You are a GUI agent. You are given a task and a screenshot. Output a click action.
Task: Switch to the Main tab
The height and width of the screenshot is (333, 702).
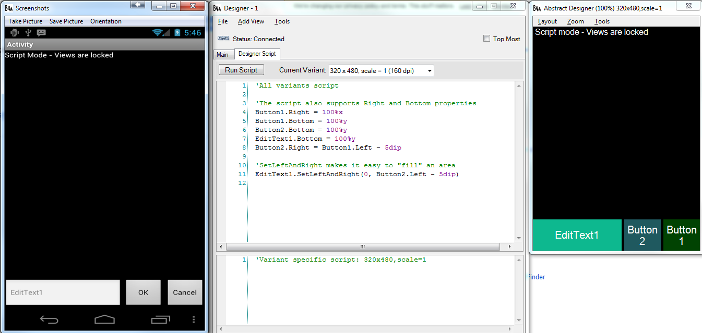point(223,54)
